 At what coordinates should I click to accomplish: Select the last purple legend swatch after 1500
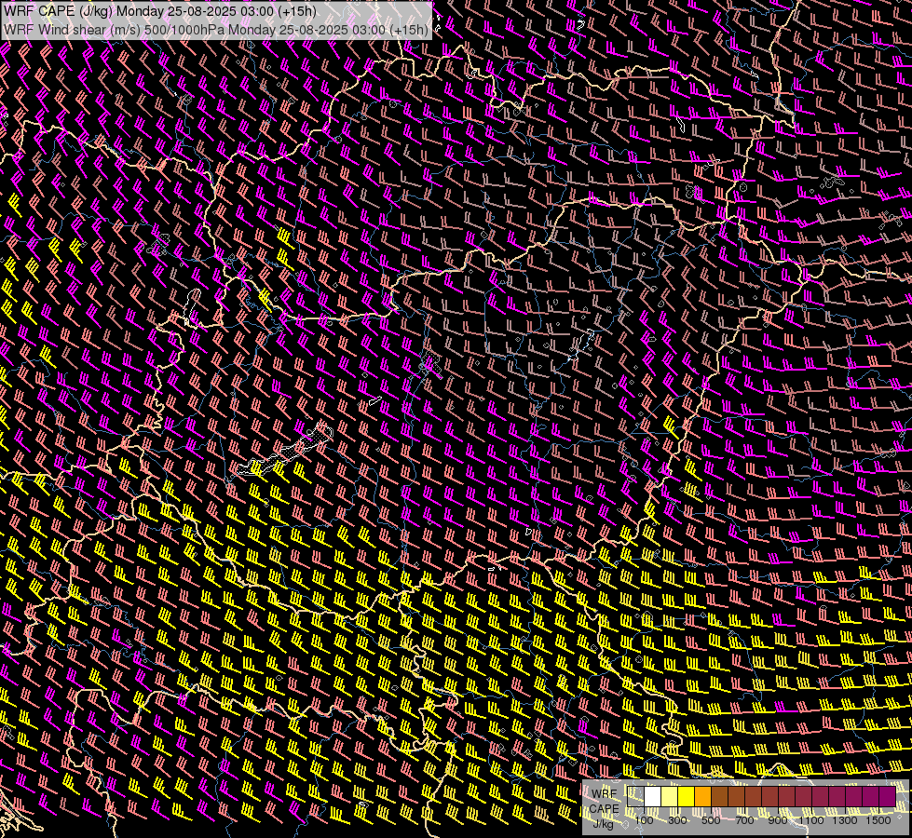887,797
